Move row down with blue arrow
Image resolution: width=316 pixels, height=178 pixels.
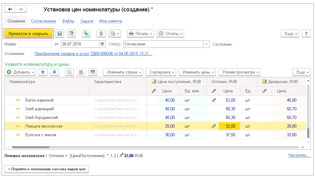point(54,72)
